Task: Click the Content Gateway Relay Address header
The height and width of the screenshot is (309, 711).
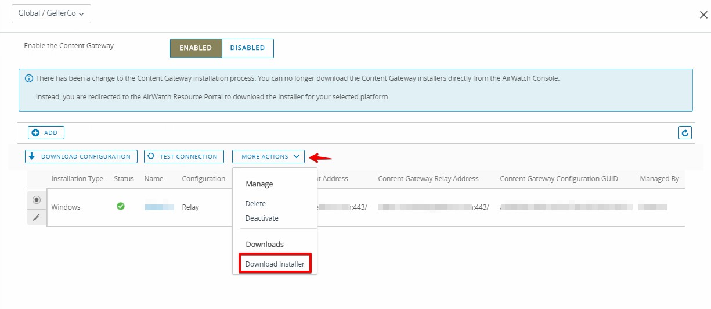Action: click(x=428, y=179)
